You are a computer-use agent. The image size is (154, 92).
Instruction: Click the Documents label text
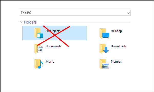53,46
